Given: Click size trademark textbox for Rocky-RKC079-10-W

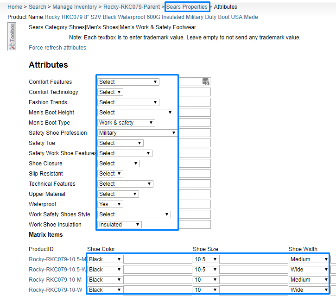Looking at the screenshot, I should click(x=254, y=290).
